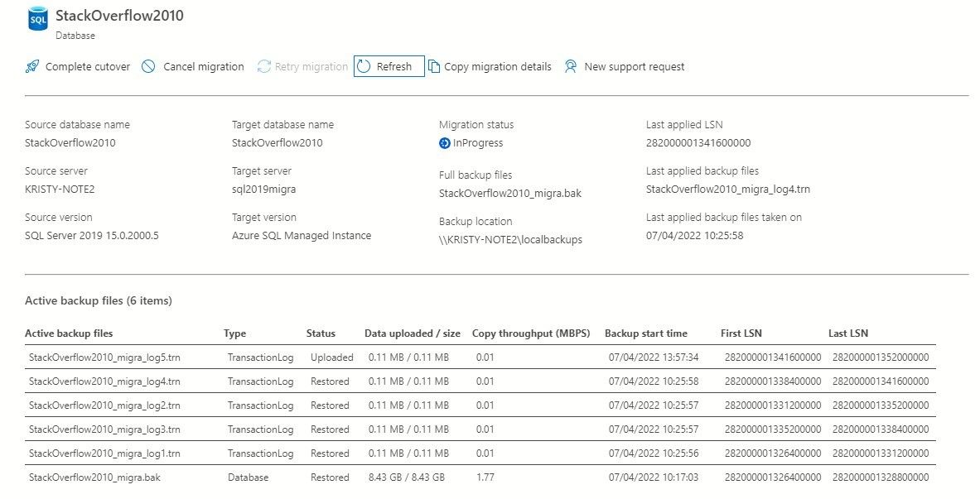Viewport: 980px width, 499px height.
Task: Click the 0.11 MB size cell in the log2 row
Action: pos(408,405)
